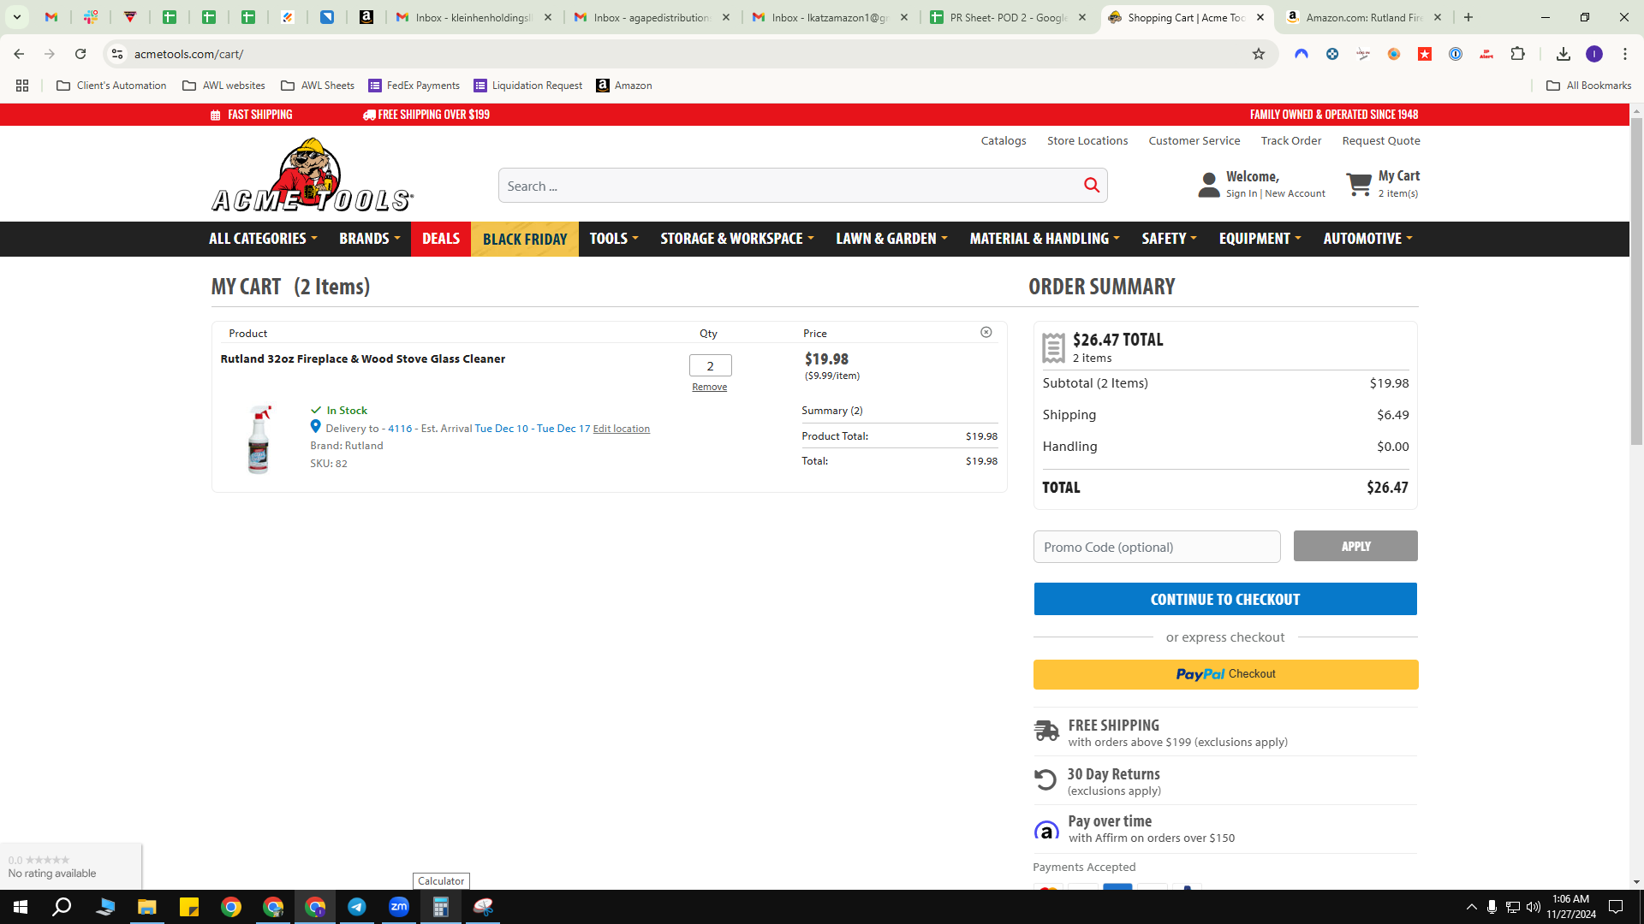Focus the Promo Code input field
This screenshot has width=1644, height=924.
click(x=1157, y=547)
